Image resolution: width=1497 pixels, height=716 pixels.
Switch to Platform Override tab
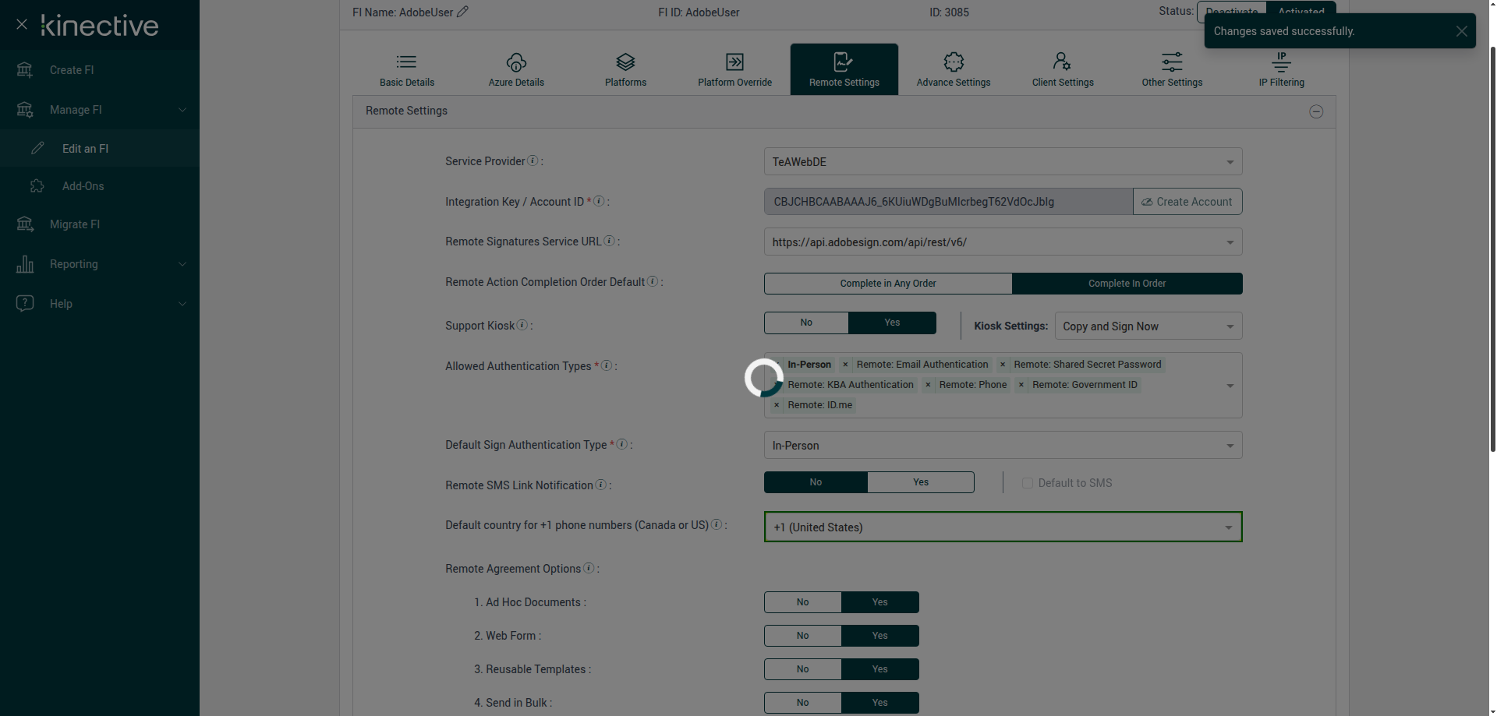tap(734, 69)
